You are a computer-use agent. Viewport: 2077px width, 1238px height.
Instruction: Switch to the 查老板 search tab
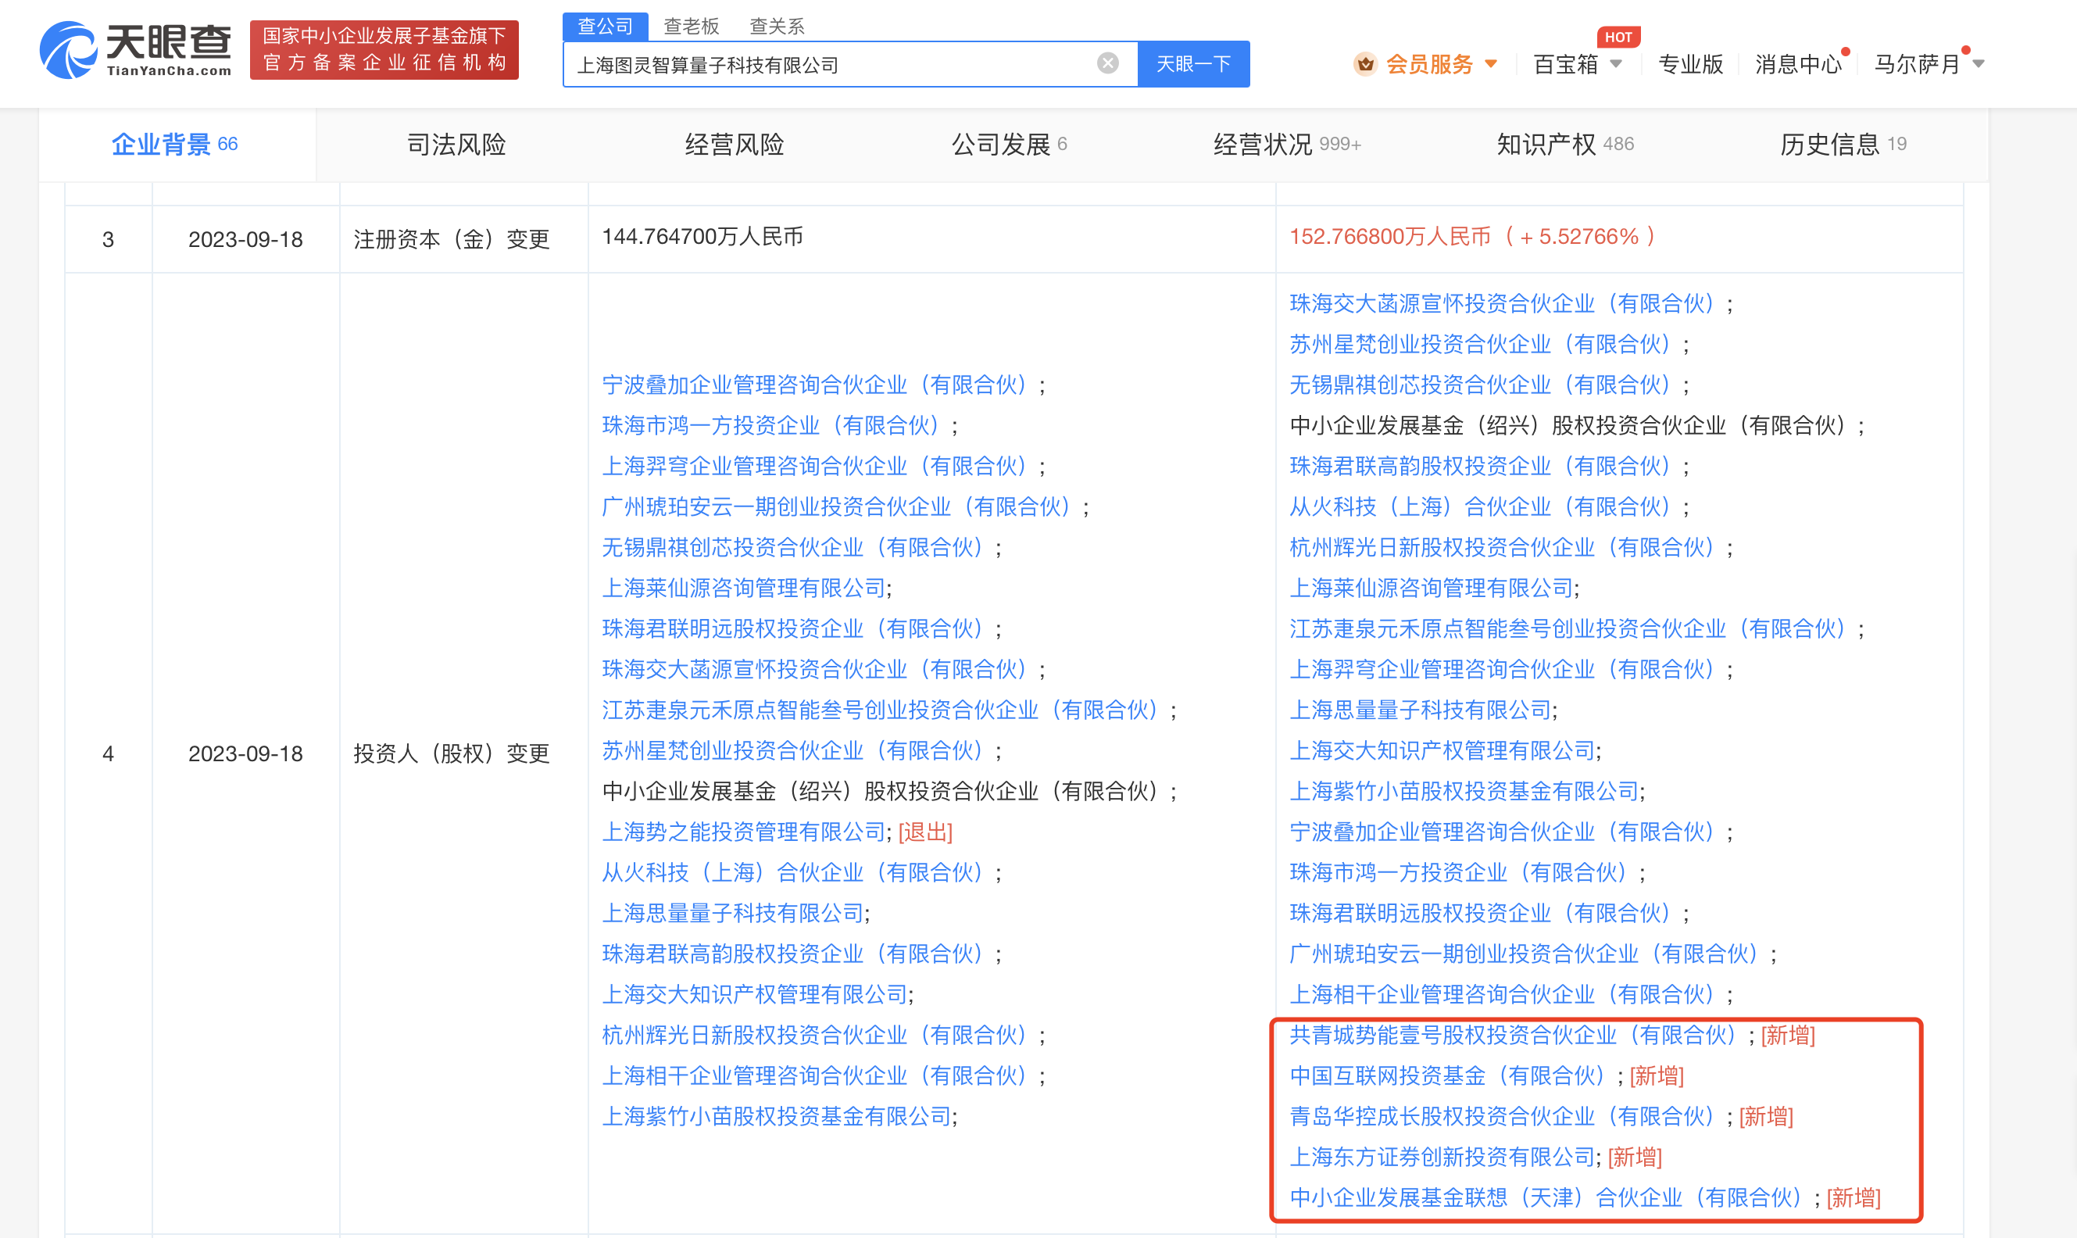(x=691, y=26)
